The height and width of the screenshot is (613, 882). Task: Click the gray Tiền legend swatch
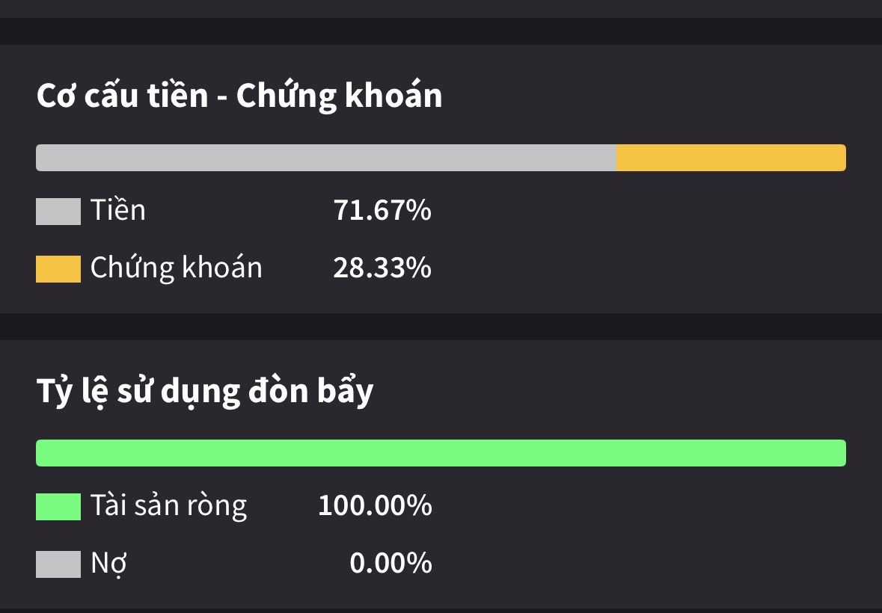pyautogui.click(x=58, y=212)
